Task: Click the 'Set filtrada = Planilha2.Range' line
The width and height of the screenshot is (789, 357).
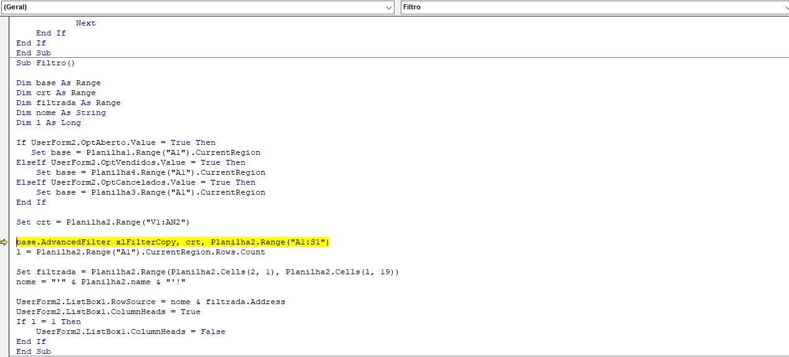Action: point(208,272)
